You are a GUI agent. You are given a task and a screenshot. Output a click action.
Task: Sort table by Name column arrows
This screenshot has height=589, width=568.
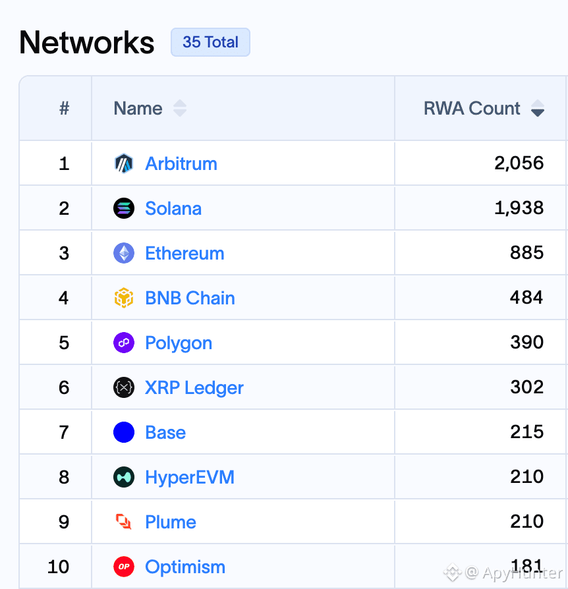(180, 108)
